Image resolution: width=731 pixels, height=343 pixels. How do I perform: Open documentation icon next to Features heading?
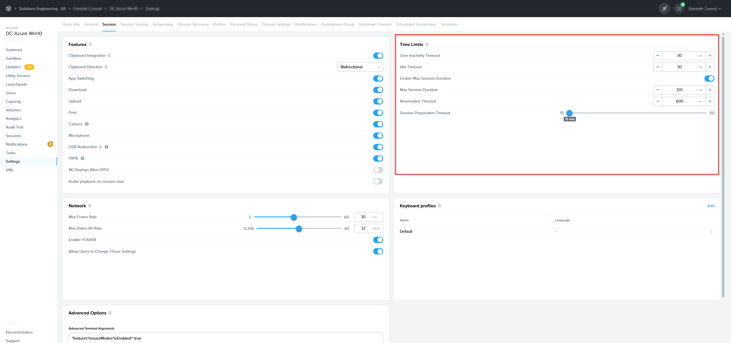tap(90, 44)
